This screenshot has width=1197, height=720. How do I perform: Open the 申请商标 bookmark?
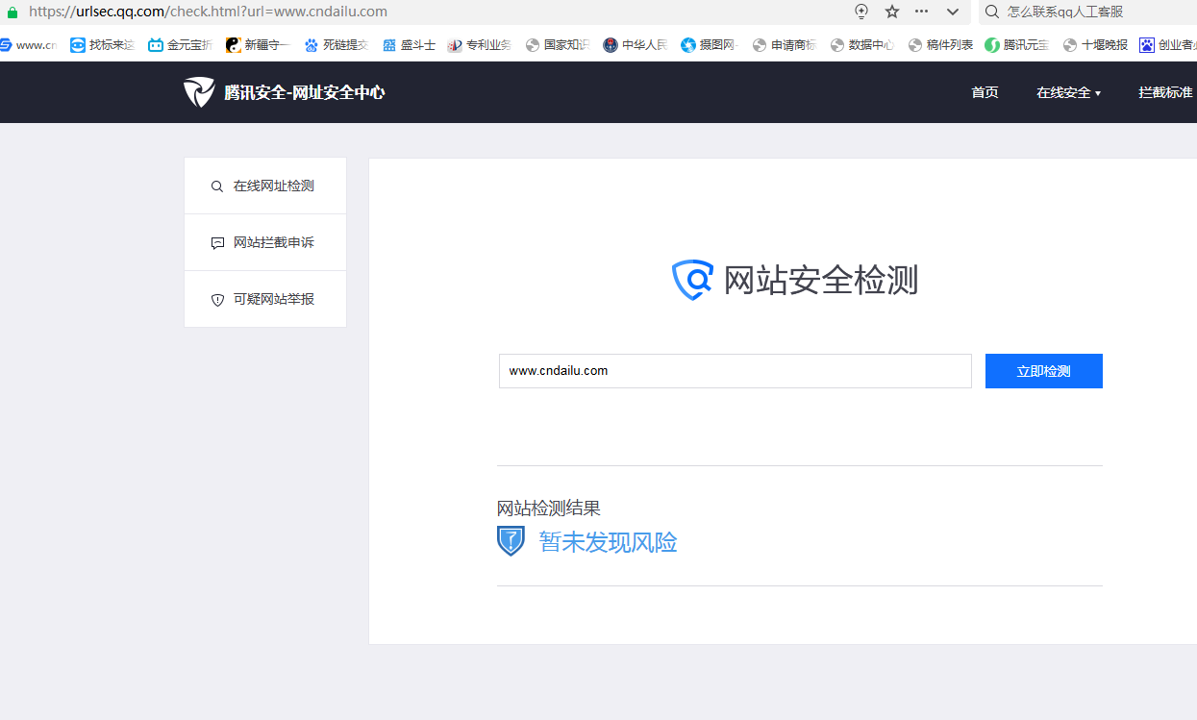tap(785, 44)
